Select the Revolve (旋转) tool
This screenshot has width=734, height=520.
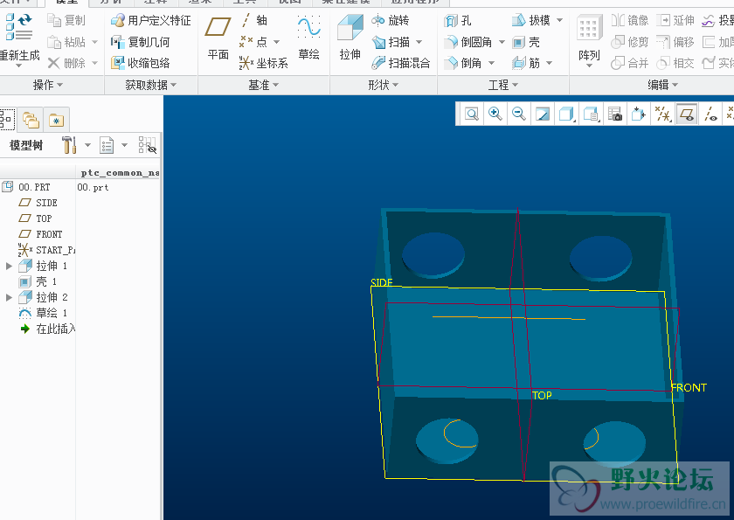pyautogui.click(x=390, y=20)
